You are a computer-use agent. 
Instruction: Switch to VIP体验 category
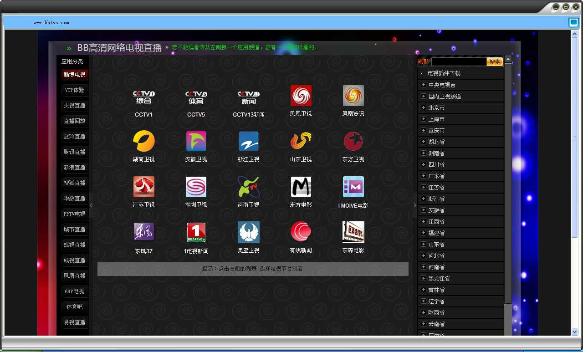pyautogui.click(x=74, y=90)
